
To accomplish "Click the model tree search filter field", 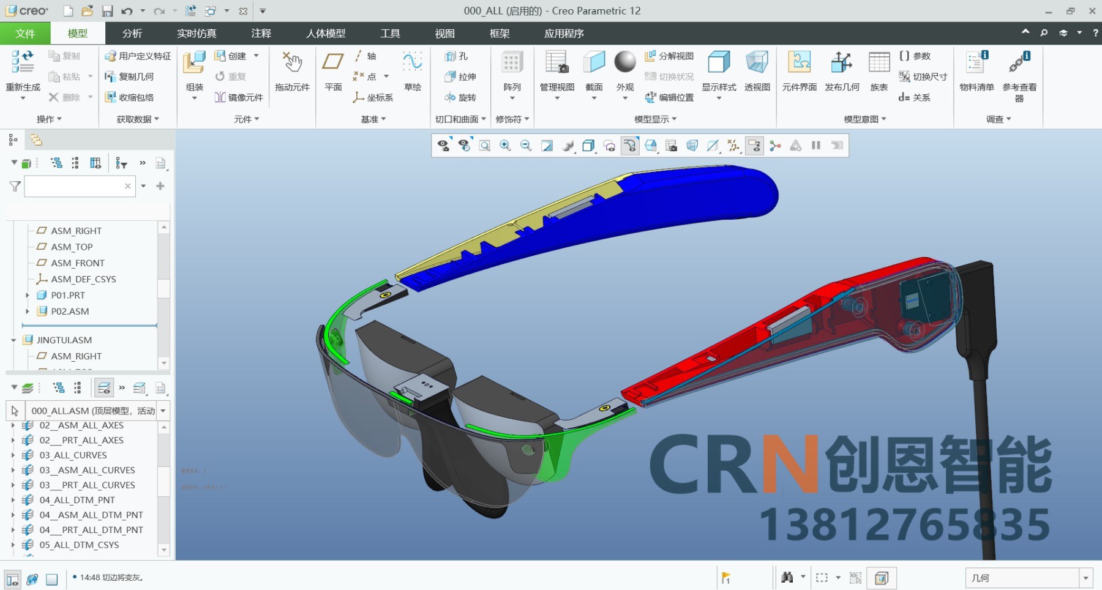I will tap(80, 186).
